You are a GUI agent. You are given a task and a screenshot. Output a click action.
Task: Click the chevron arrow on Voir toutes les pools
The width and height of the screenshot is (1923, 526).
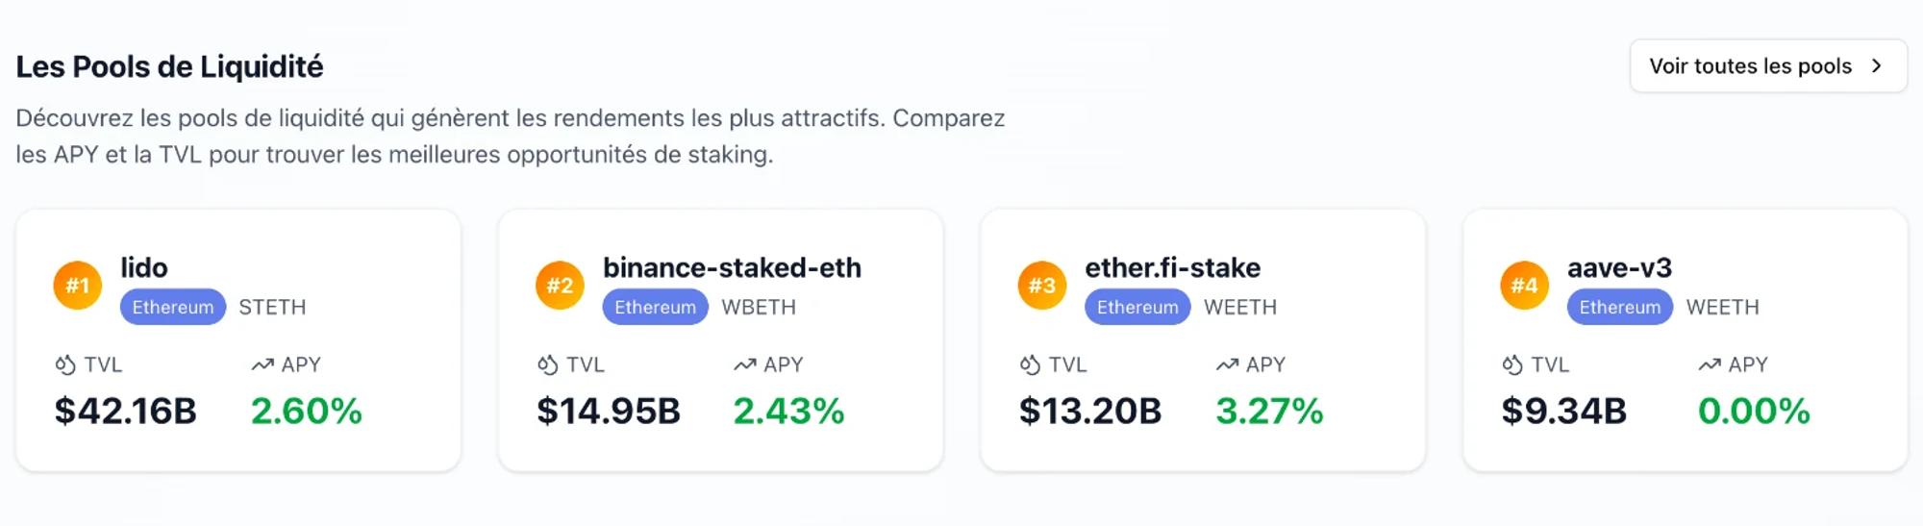[x=1876, y=66]
